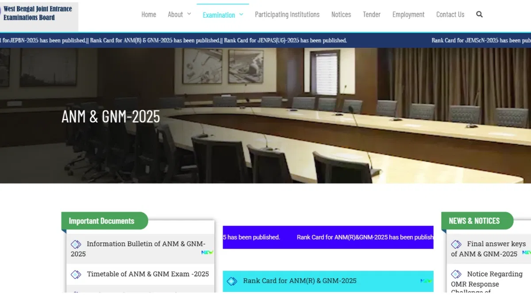The width and height of the screenshot is (531, 295).
Task: Open Rank Card for ANM(R) & GNM-2025 link
Action: (300, 281)
